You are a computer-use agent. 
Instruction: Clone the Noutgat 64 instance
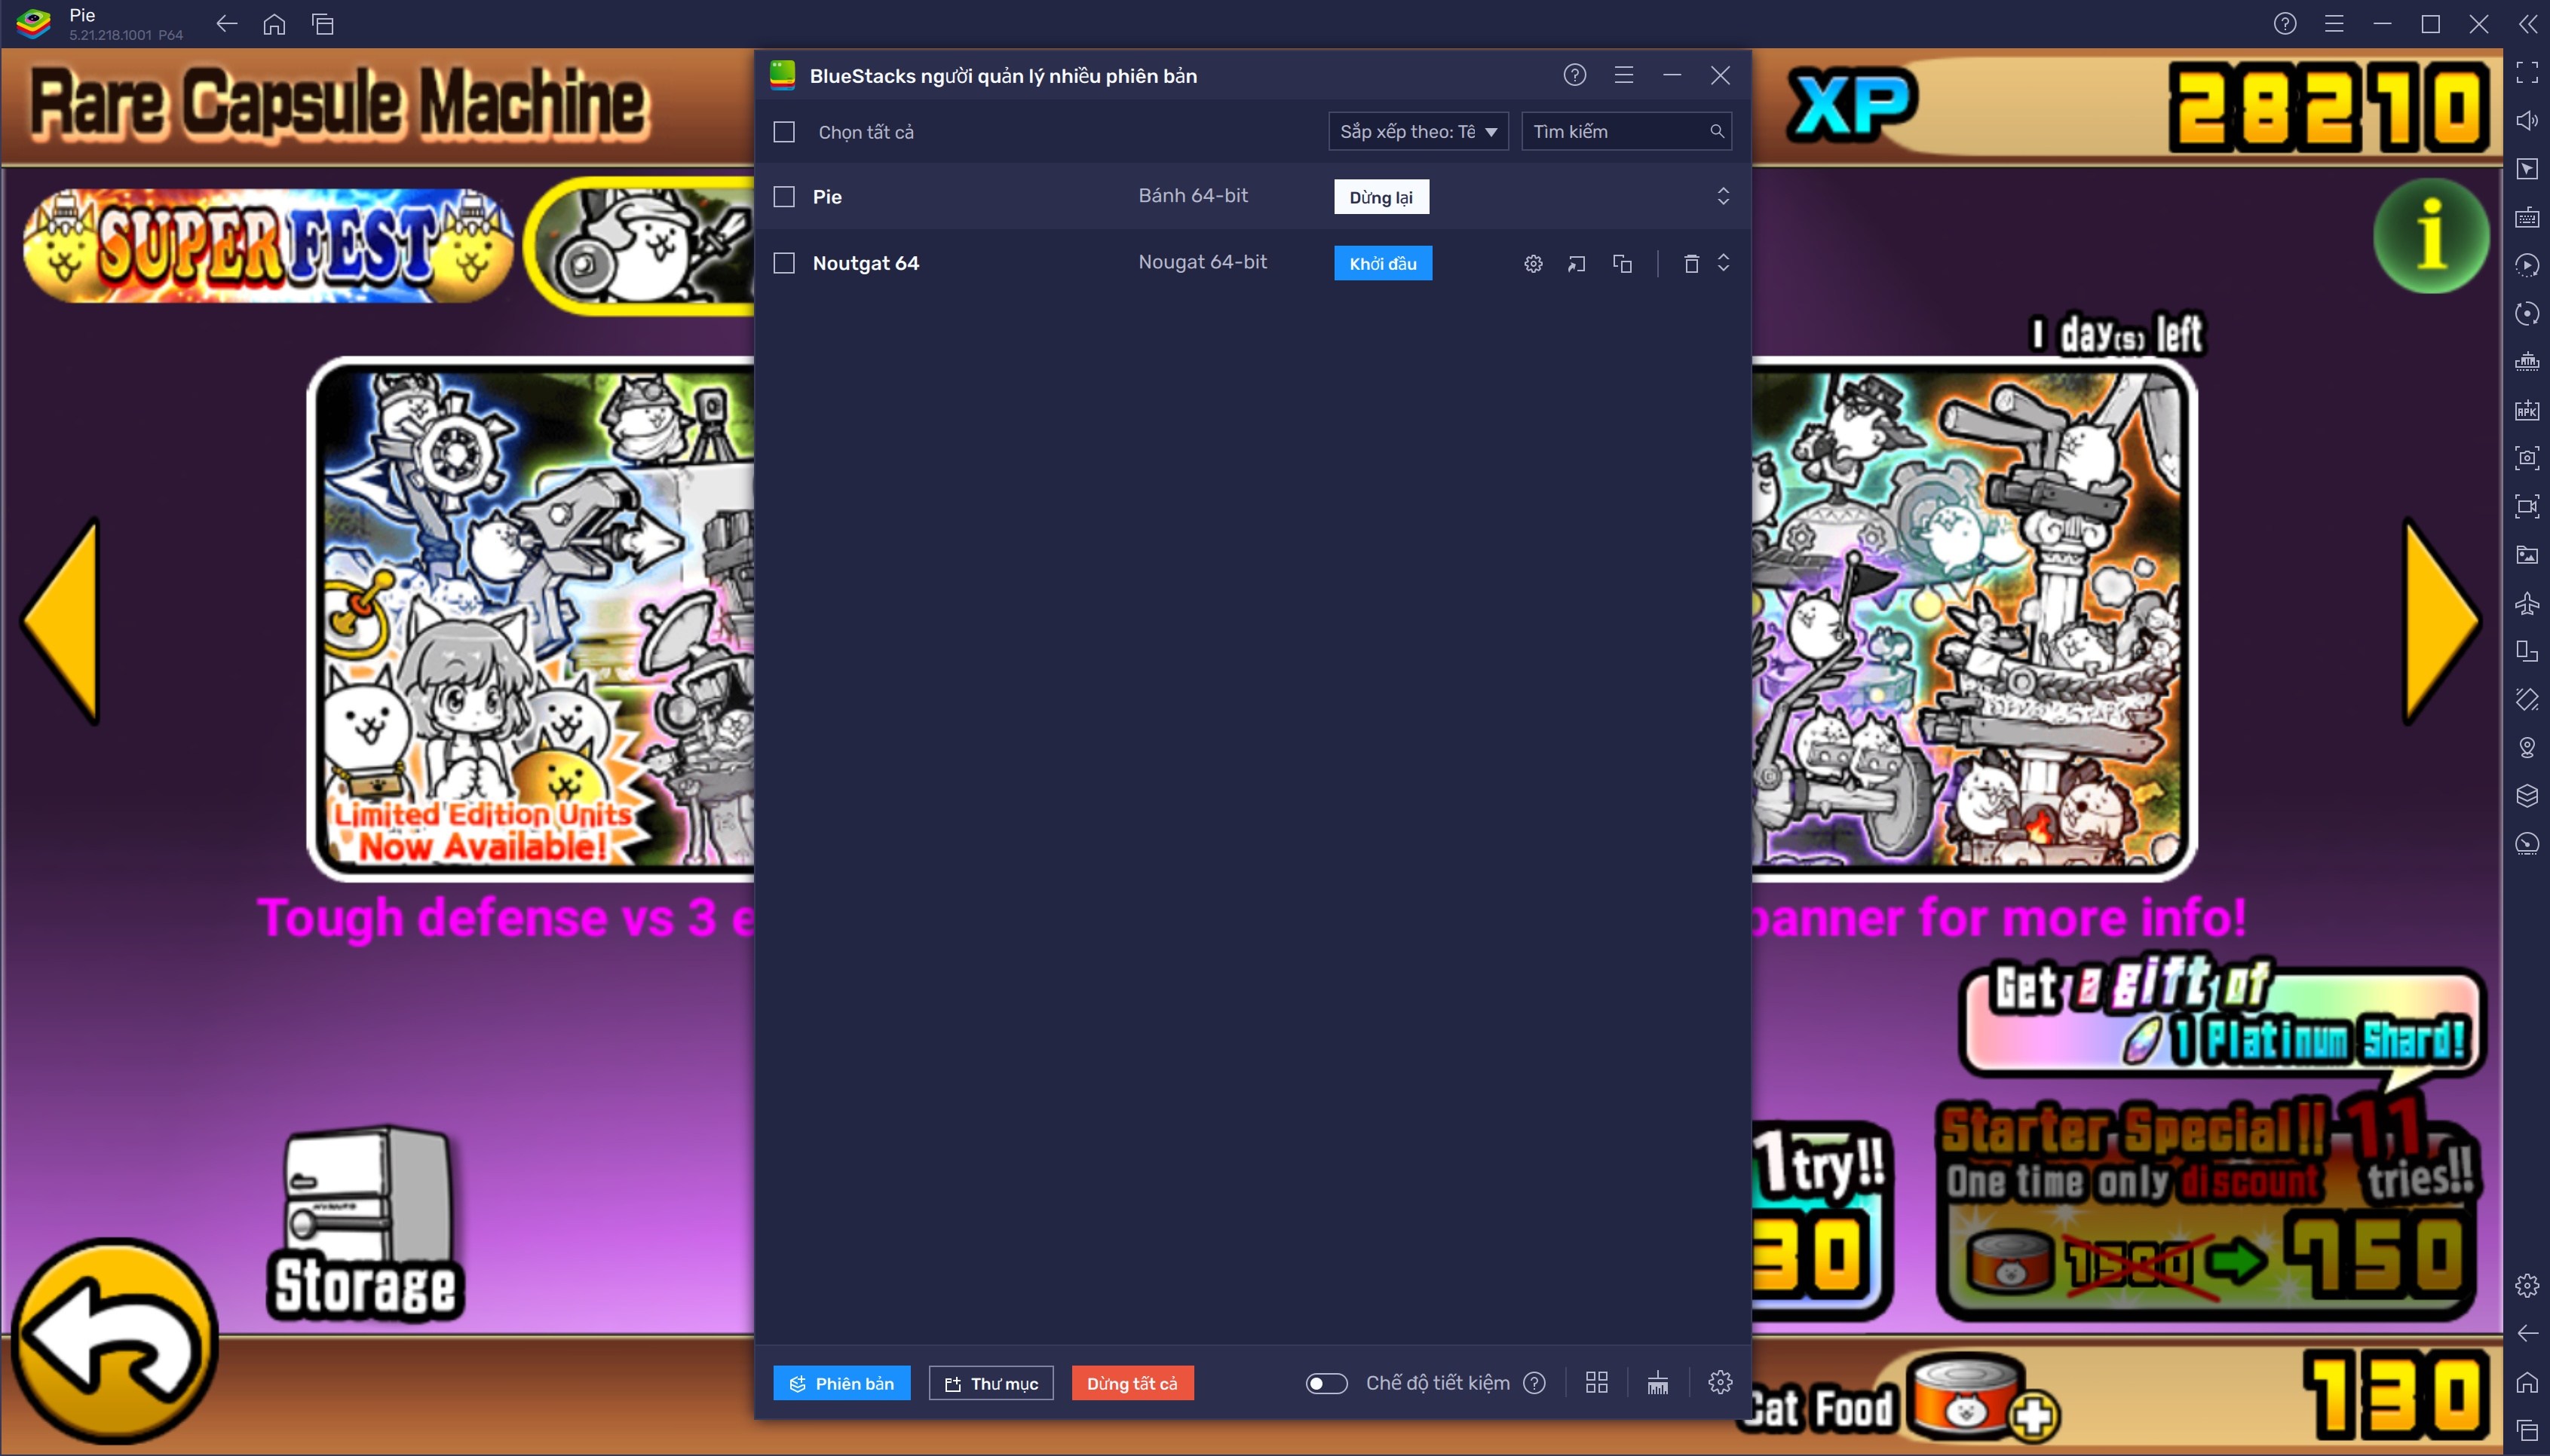(x=1623, y=264)
